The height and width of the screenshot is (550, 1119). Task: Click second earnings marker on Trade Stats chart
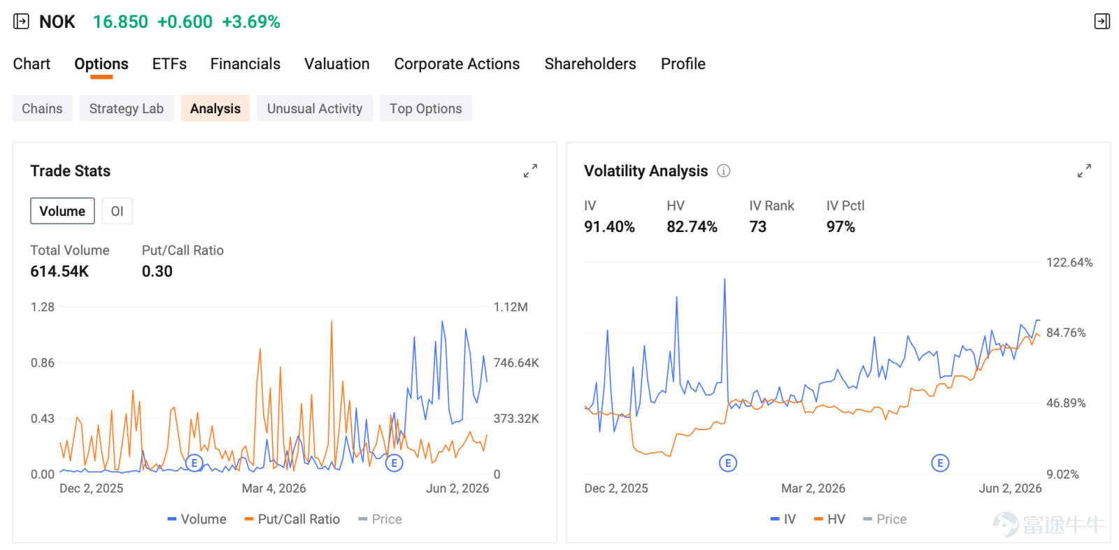[394, 463]
